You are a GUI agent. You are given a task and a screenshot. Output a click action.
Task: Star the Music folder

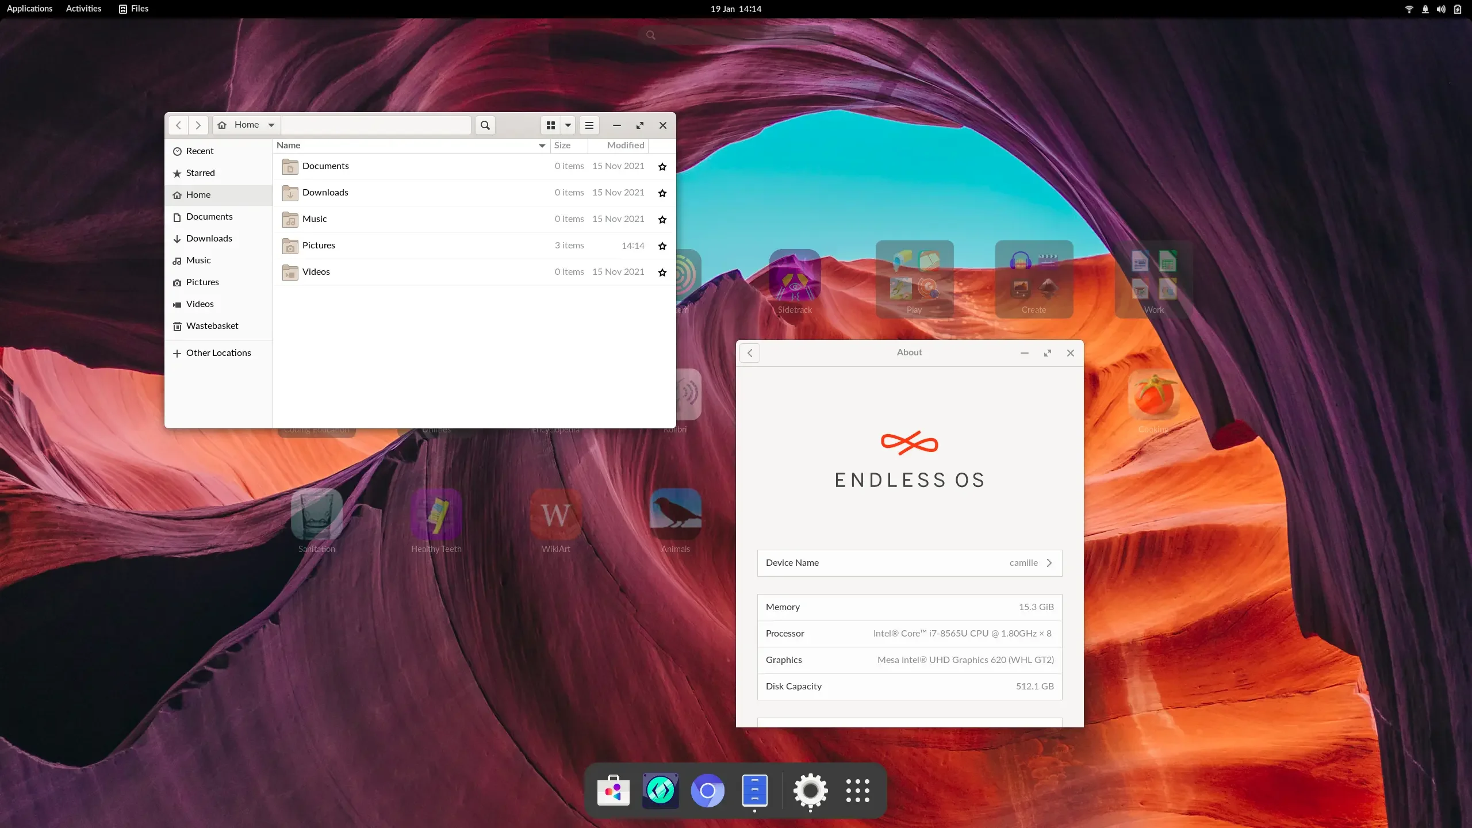point(662,220)
